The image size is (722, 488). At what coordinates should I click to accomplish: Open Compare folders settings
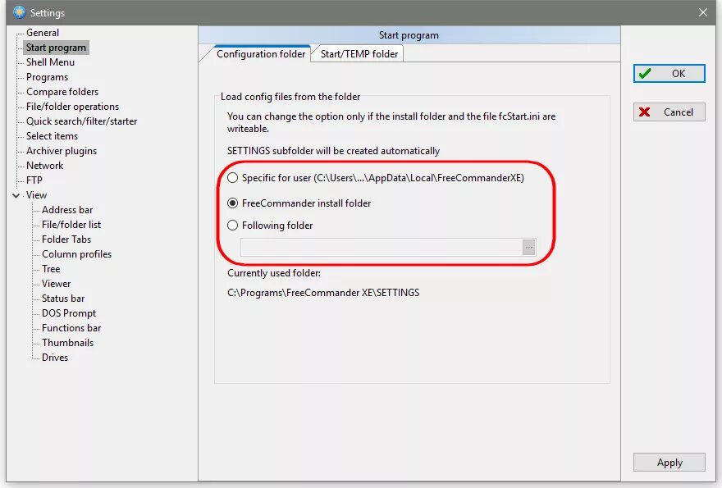(x=62, y=92)
